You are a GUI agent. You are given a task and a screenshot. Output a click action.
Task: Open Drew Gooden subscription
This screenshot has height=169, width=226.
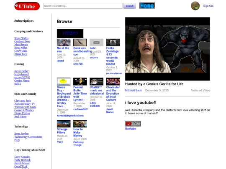22,156
